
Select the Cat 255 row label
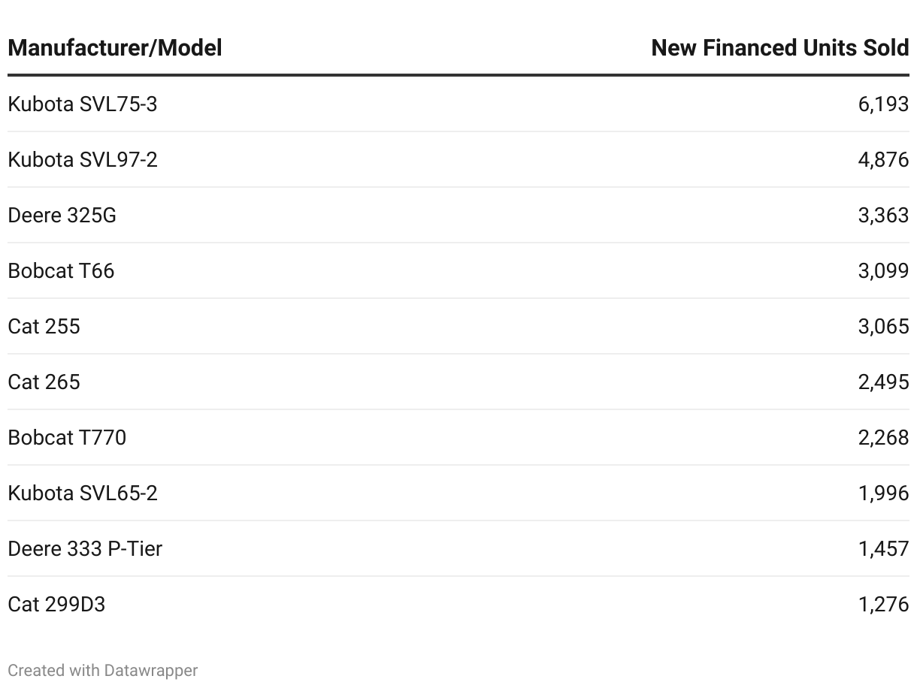[44, 327]
